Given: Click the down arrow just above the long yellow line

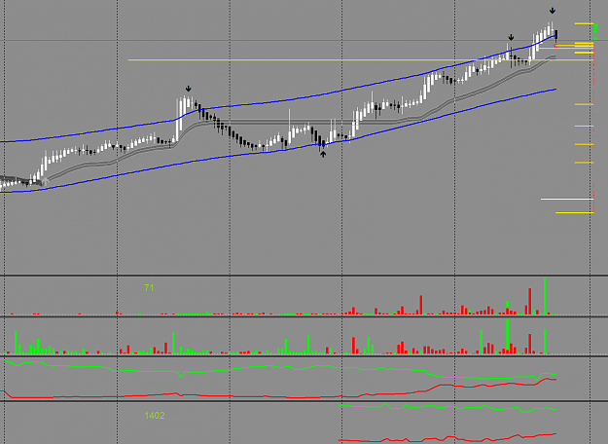Looking at the screenshot, I should point(511,37).
